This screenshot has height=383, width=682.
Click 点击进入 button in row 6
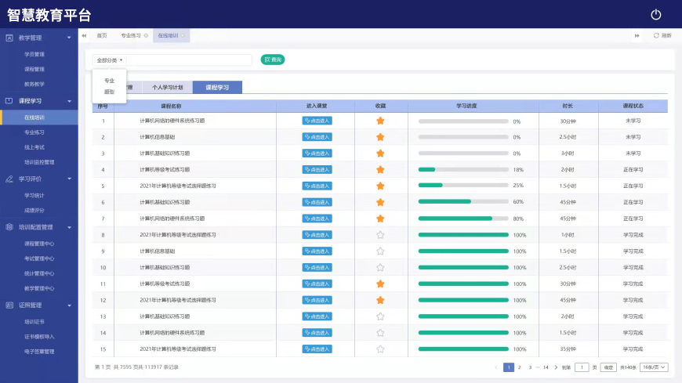(x=317, y=202)
